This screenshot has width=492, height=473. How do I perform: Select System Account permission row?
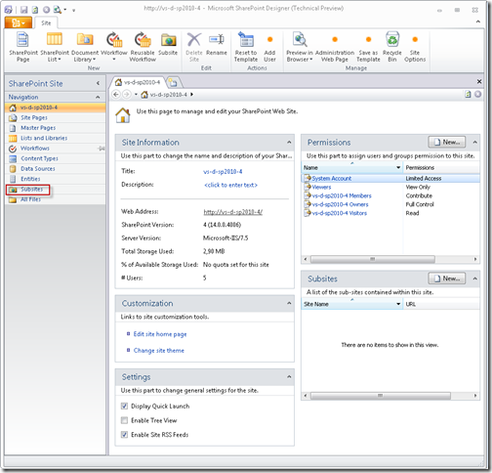coord(390,178)
